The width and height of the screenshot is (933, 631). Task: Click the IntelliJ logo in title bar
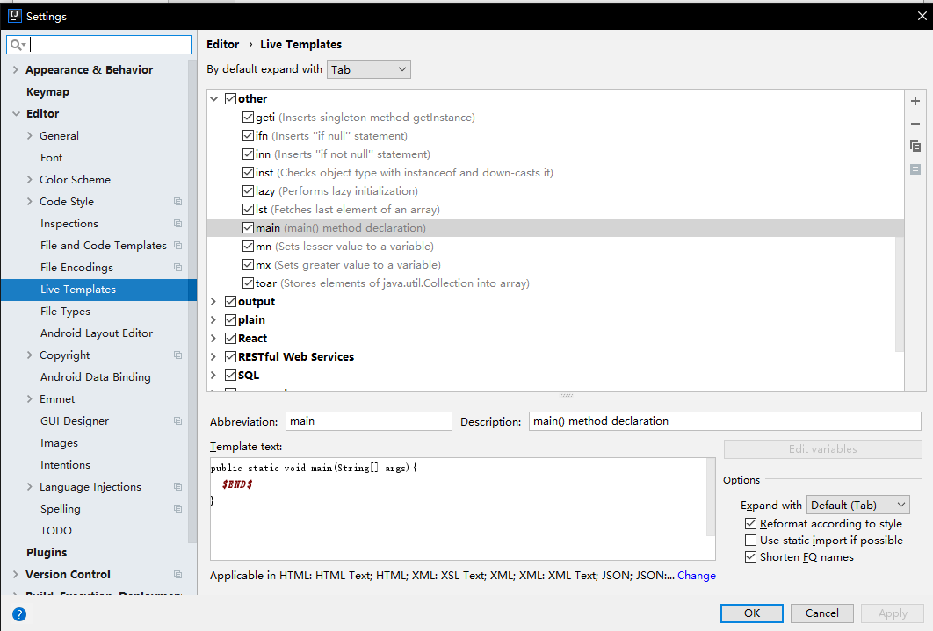[x=14, y=16]
